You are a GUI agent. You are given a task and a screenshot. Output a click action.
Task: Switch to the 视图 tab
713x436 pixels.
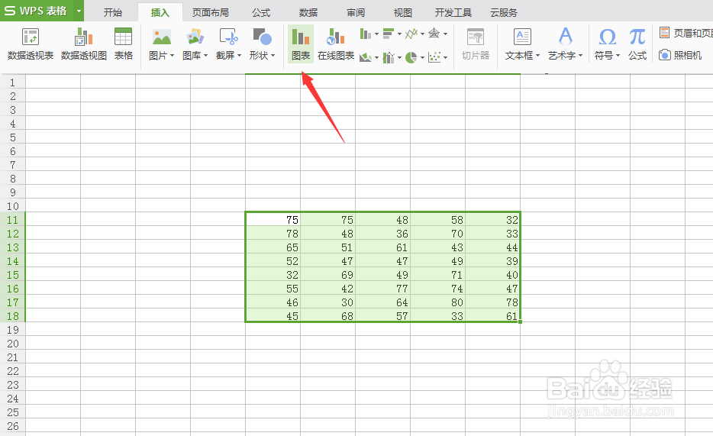402,13
